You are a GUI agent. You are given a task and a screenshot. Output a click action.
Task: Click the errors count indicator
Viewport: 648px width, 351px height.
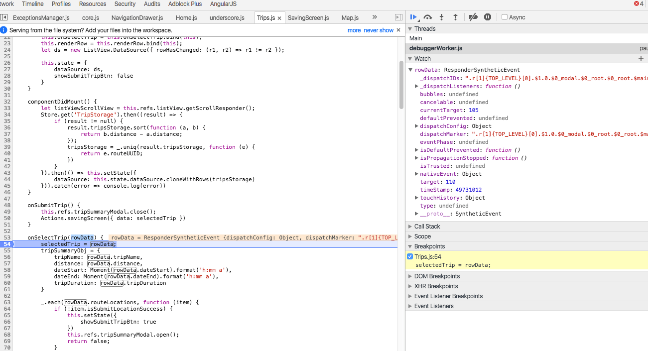click(639, 3)
